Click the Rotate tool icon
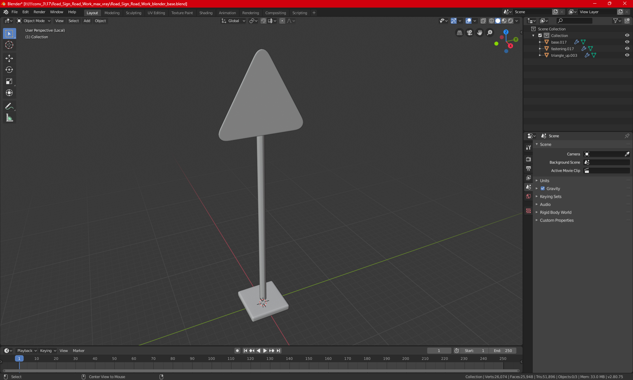The image size is (633, 380). click(x=9, y=69)
